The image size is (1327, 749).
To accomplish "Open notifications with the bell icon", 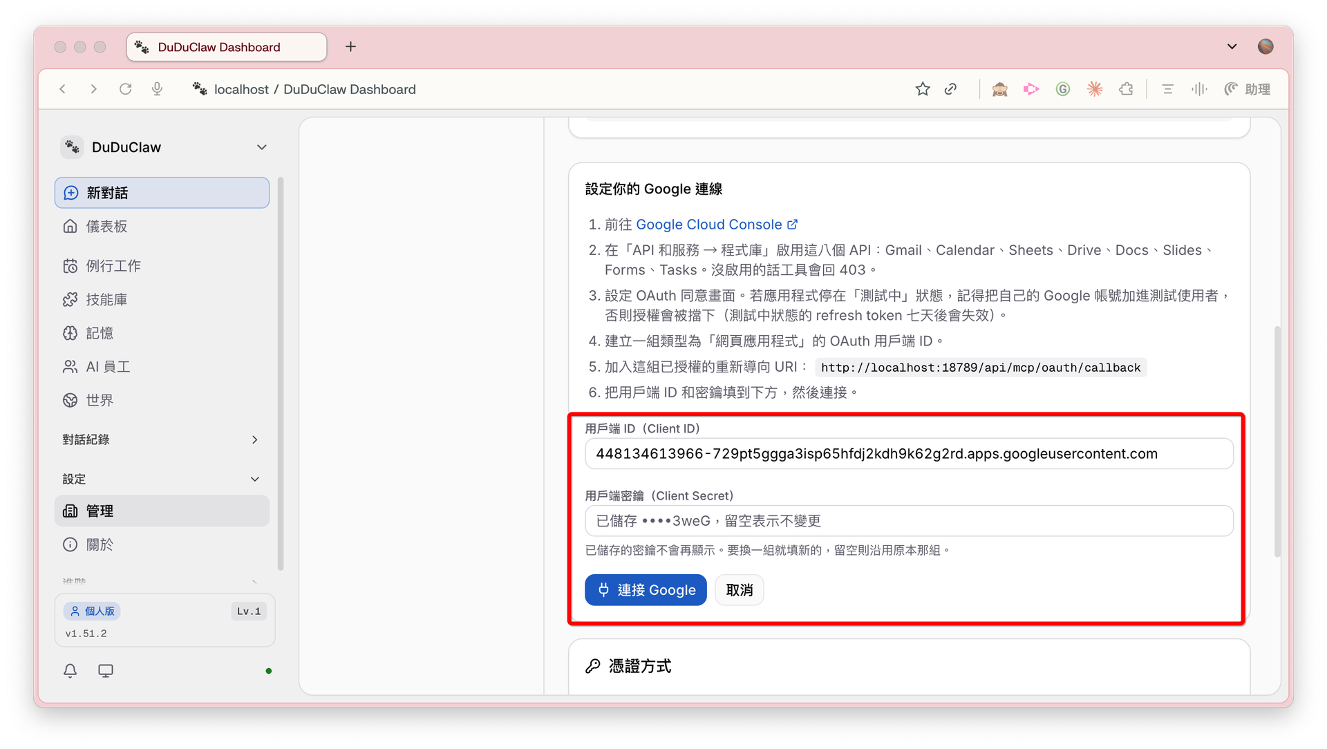I will (x=70, y=671).
